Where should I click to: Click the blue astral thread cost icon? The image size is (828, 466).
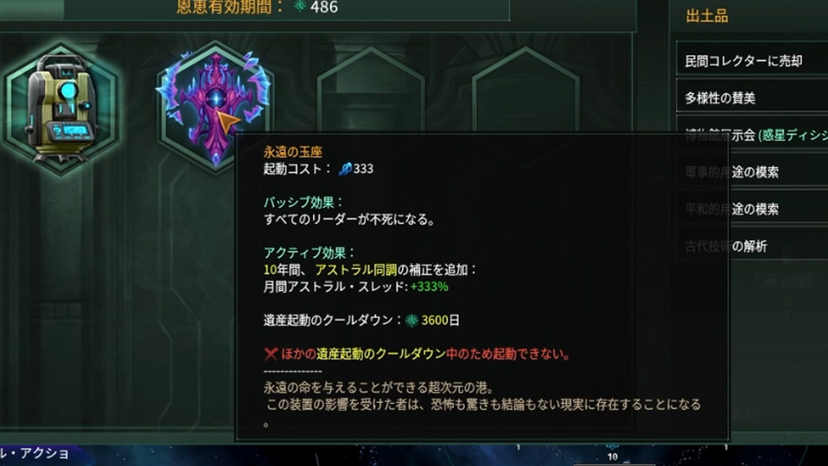[345, 168]
